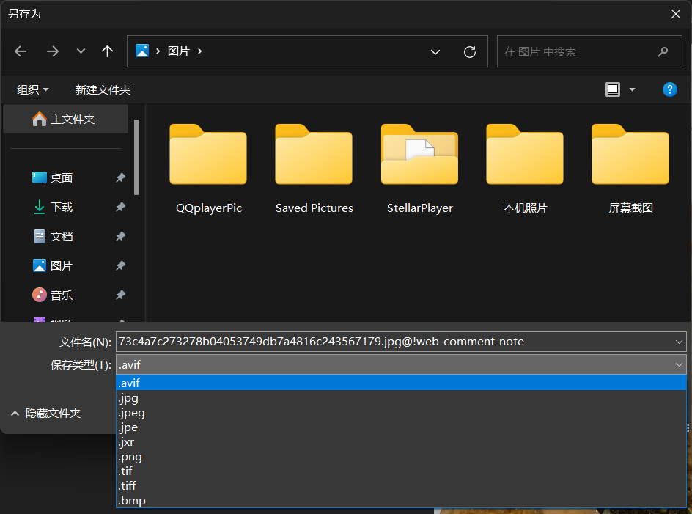Select .bmp file type option
The height and width of the screenshot is (514, 692).
click(x=132, y=501)
